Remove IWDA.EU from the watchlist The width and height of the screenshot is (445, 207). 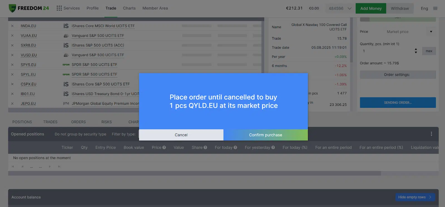pyautogui.click(x=12, y=26)
